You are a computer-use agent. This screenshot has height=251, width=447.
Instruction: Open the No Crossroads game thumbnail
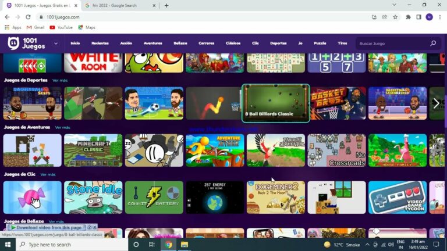pos(336,150)
